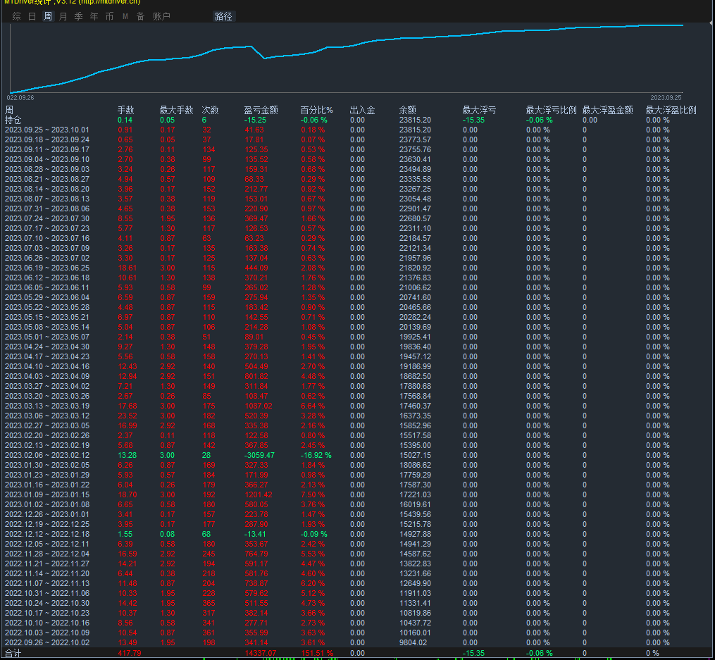Viewport: 715px width, 660px height.
Task: Click the -16.92 % percentage cell
Action: point(316,455)
